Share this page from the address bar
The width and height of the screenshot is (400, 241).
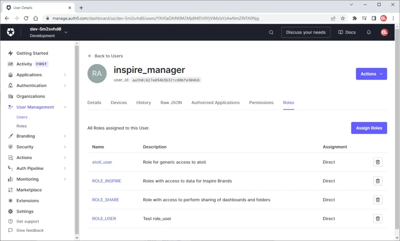tap(333, 18)
